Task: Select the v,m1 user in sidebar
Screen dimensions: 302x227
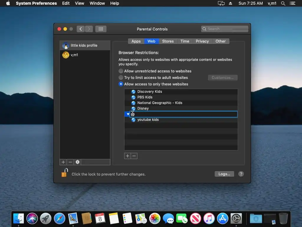Action: (85, 55)
